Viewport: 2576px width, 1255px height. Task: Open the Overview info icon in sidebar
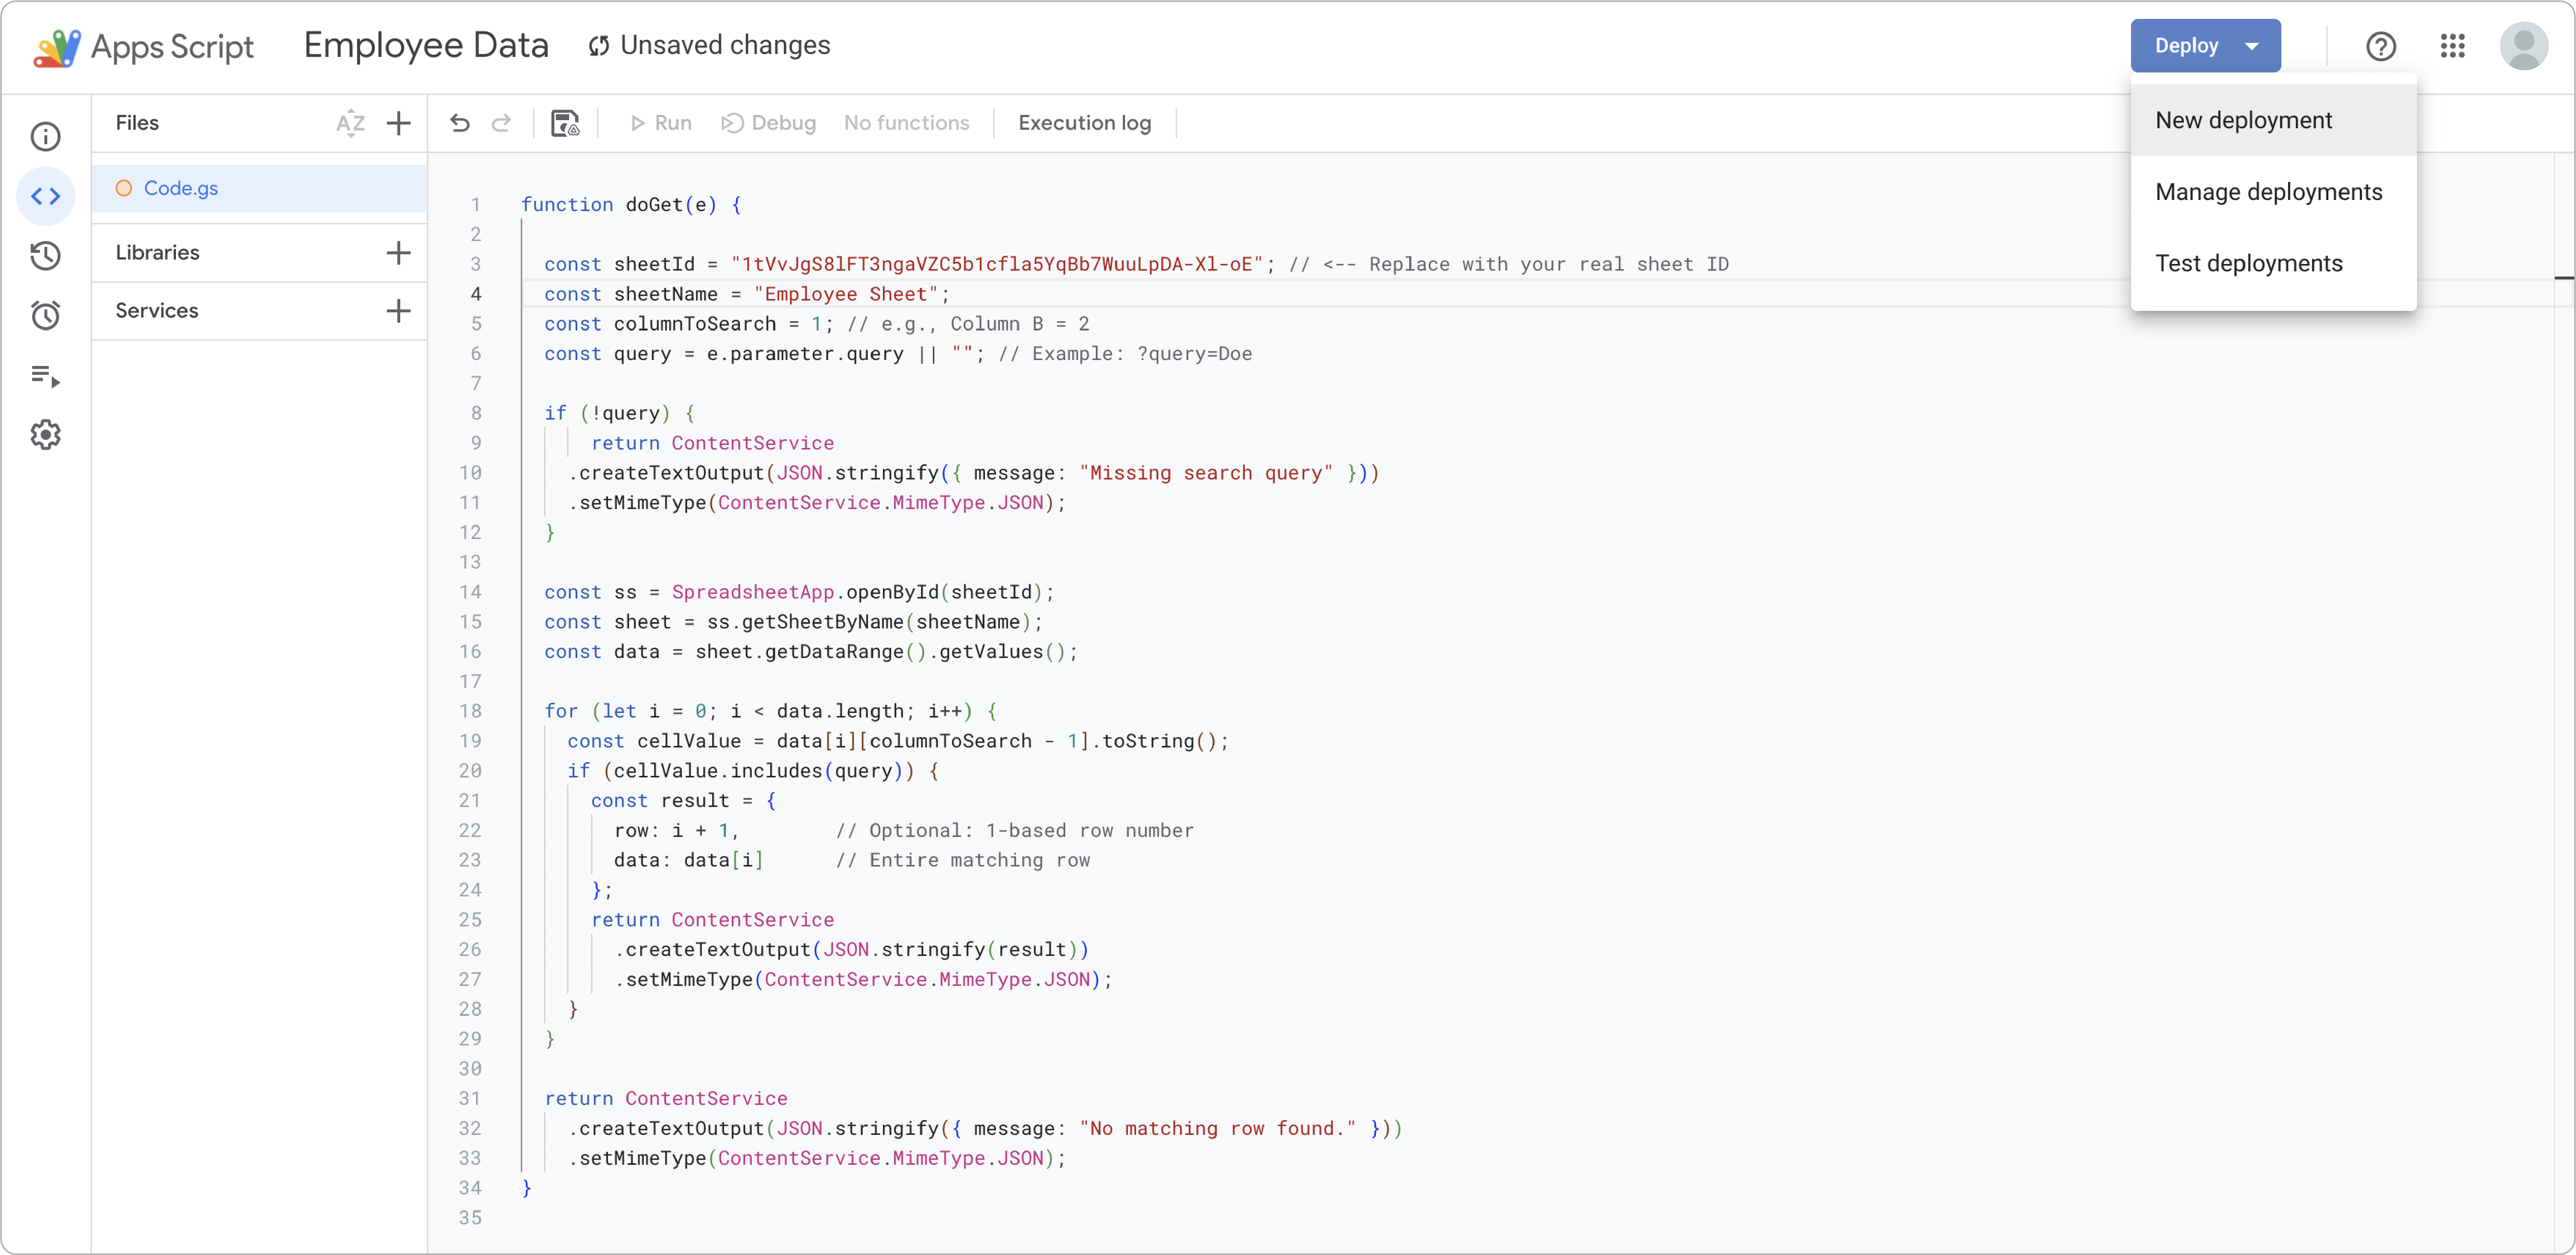coord(46,136)
